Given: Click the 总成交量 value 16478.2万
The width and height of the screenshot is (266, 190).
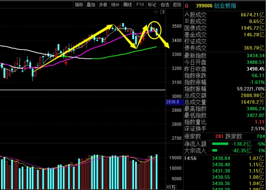Looking at the screenshot, I should pos(253,102).
